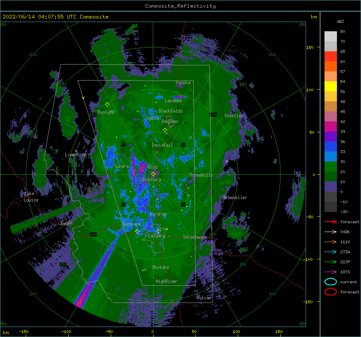Image resolution: width=361 pixels, height=337 pixels.
Task: Click the RockyMH label
Action: tap(106, 112)
